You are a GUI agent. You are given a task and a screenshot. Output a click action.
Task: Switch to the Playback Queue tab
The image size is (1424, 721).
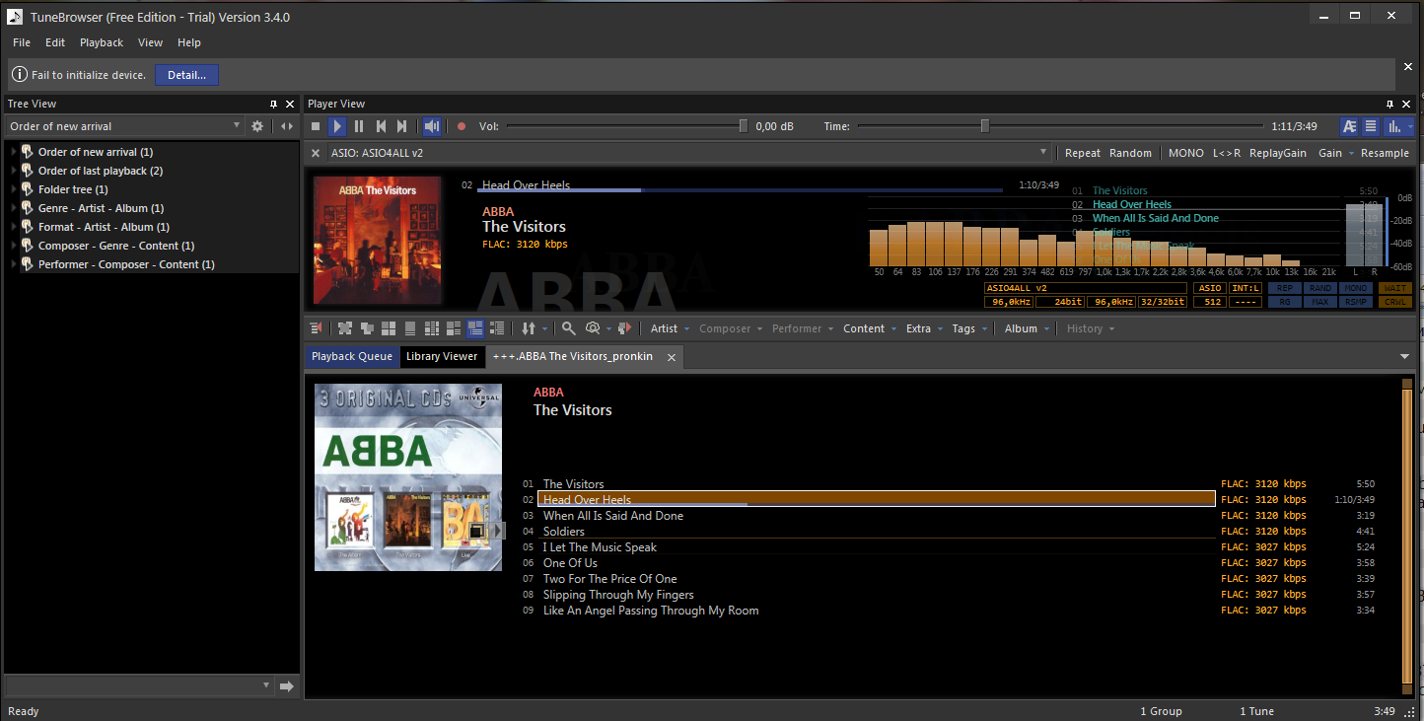point(352,356)
